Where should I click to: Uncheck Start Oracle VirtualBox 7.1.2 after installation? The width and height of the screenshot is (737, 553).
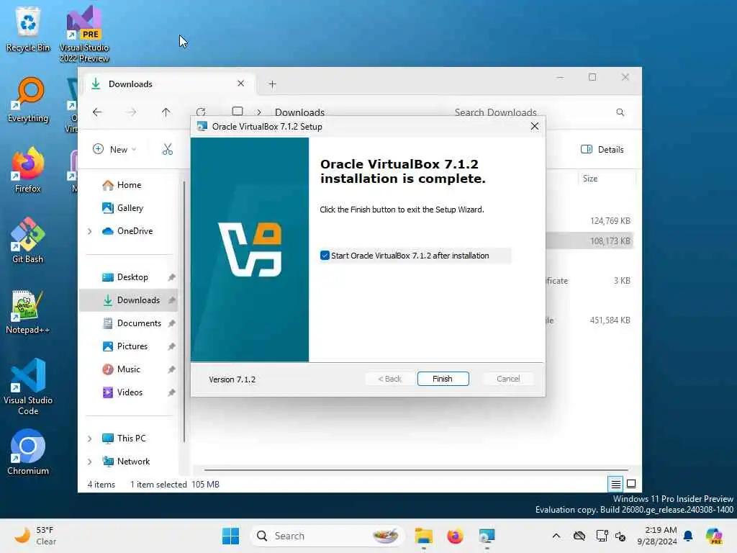click(x=325, y=256)
